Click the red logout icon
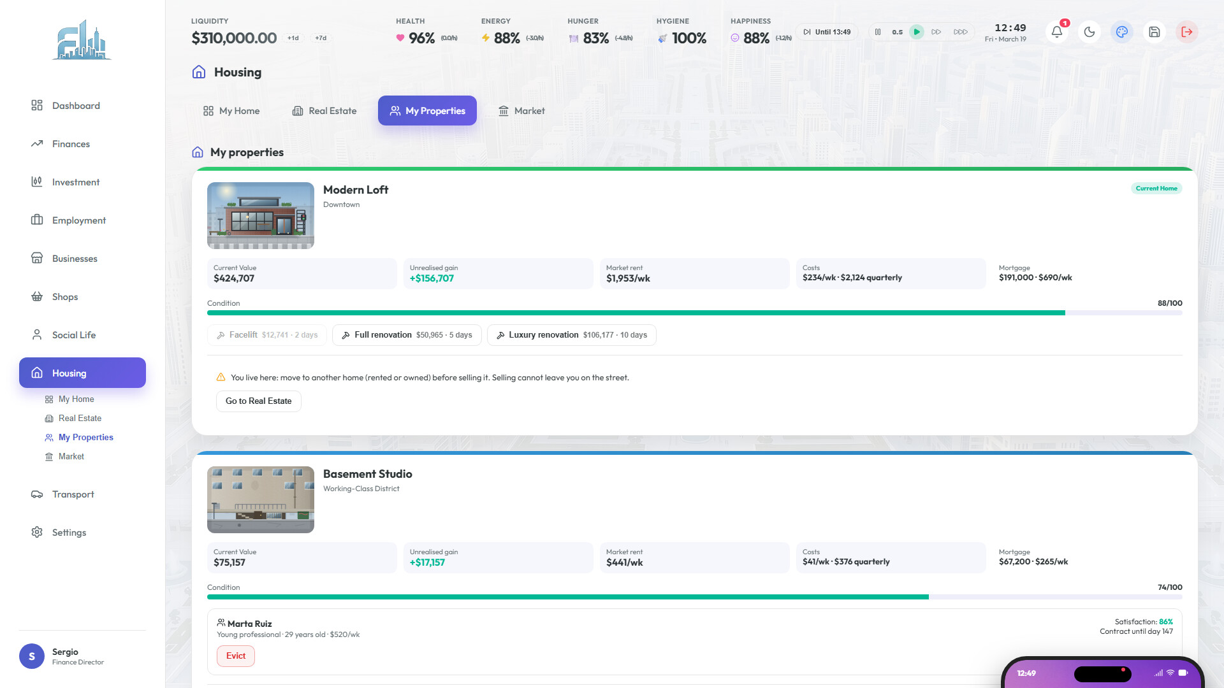1224x688 pixels. tap(1187, 32)
